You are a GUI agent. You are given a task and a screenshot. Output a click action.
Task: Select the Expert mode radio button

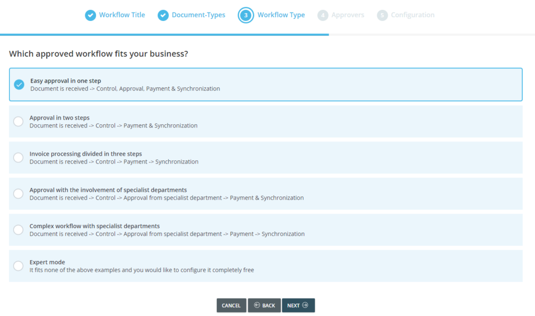[18, 266]
